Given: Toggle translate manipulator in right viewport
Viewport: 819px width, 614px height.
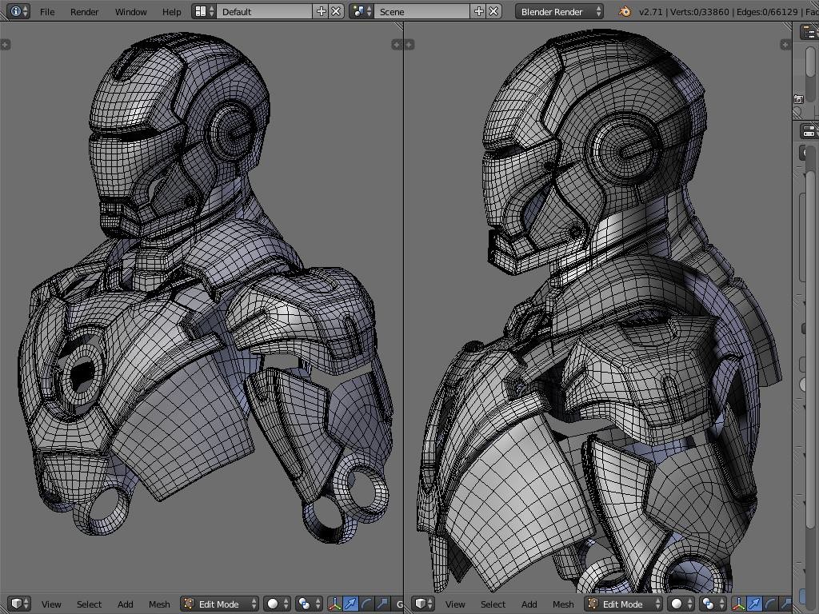Looking at the screenshot, I should click(x=754, y=604).
